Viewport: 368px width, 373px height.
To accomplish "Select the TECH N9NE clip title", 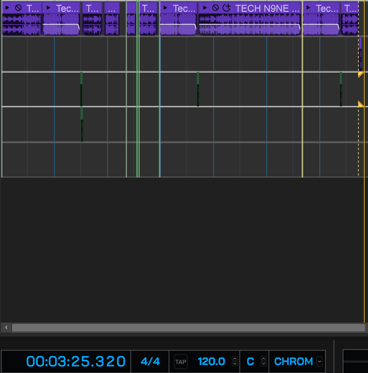I will [x=267, y=8].
